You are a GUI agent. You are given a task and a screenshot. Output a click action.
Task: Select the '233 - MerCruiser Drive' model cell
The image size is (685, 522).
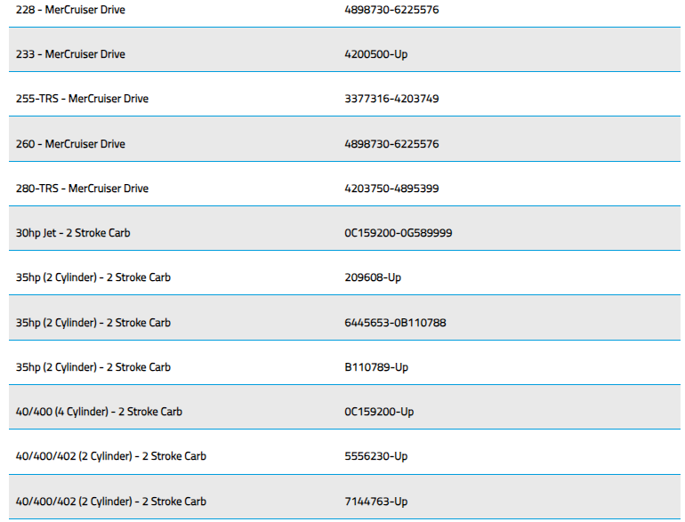coord(70,54)
